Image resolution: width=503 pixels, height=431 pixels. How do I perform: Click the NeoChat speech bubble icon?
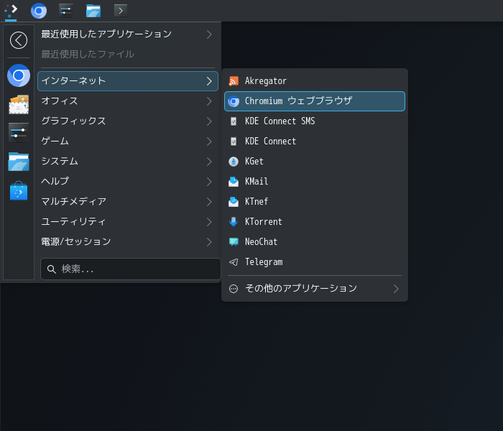pyautogui.click(x=234, y=242)
